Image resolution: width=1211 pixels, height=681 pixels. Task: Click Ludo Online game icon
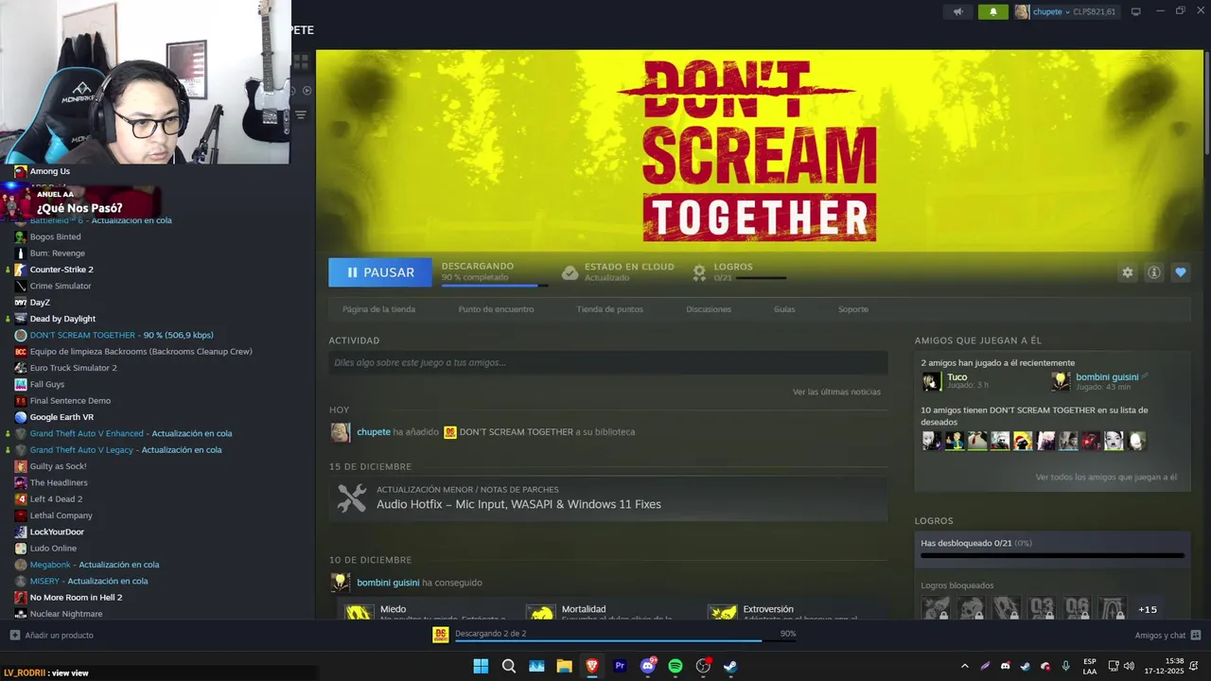[x=21, y=549]
